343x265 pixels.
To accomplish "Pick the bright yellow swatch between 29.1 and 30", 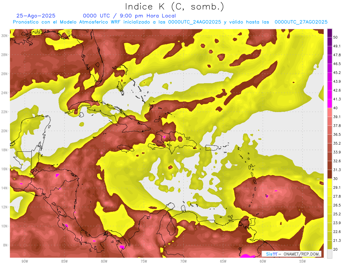I will (x=330, y=183).
